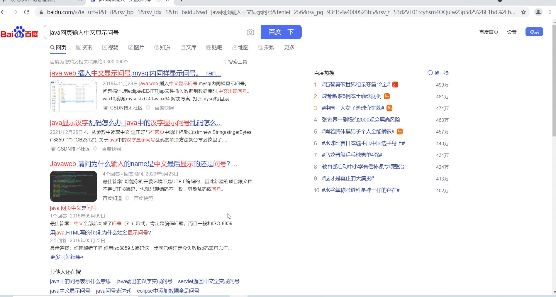
Task: Open a new browser tab
Action: [x=182, y=1]
